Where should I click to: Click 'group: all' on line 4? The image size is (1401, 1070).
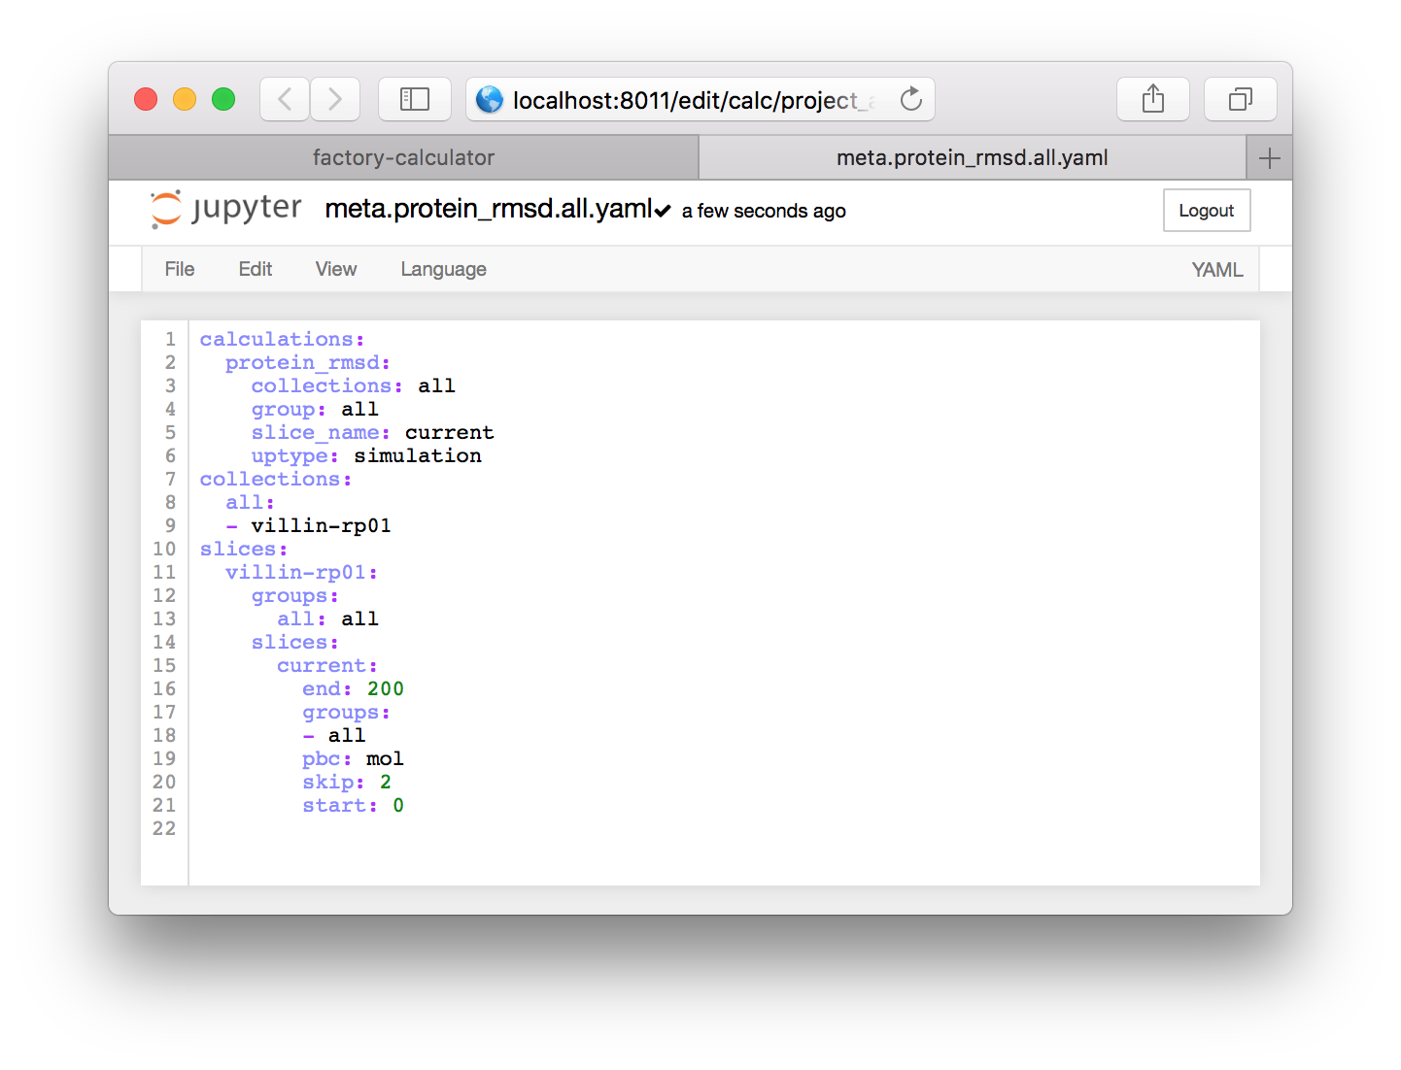tap(315, 409)
